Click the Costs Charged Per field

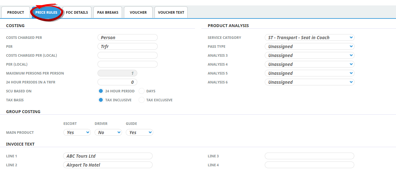pyautogui.click(x=127, y=38)
